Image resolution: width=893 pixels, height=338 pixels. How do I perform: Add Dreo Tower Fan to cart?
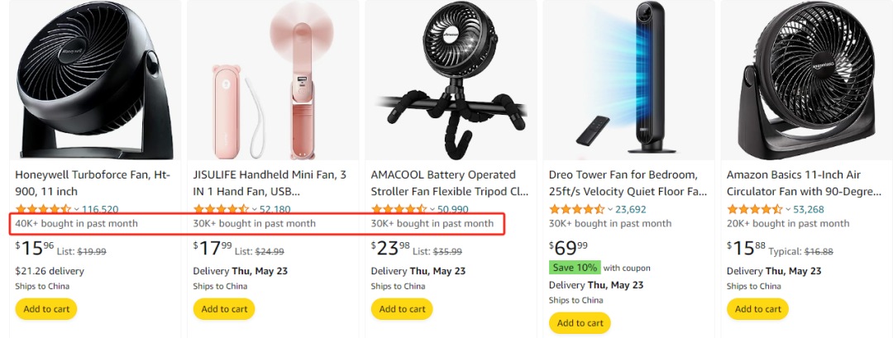click(580, 322)
